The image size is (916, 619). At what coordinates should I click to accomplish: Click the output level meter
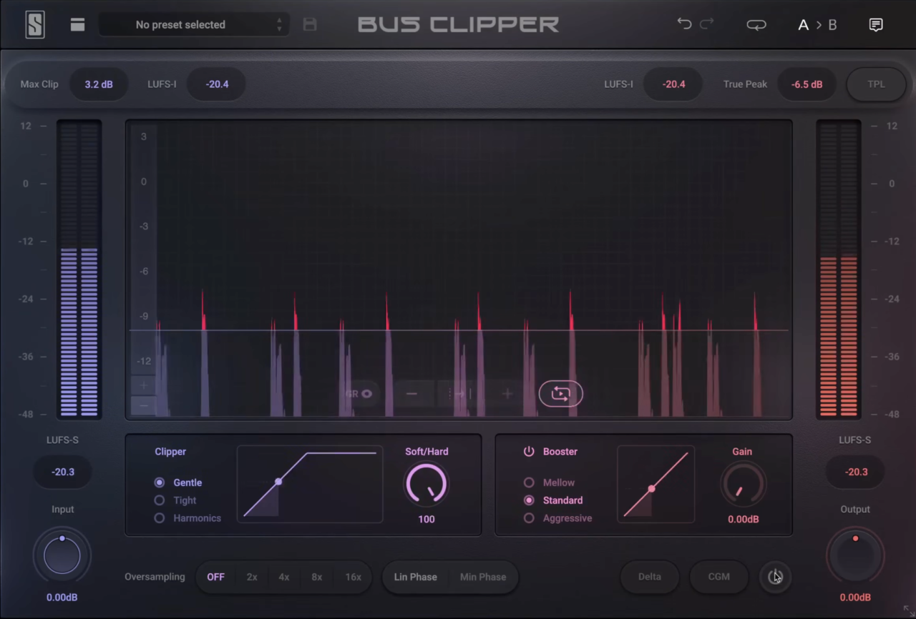(x=839, y=269)
